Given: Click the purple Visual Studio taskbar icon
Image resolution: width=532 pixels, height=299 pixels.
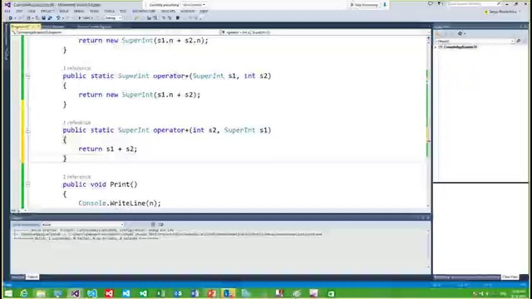Looking at the screenshot, I should (75, 293).
